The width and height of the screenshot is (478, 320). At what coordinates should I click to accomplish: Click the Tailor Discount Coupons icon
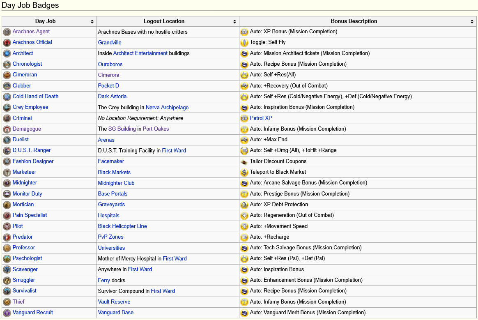pos(244,162)
